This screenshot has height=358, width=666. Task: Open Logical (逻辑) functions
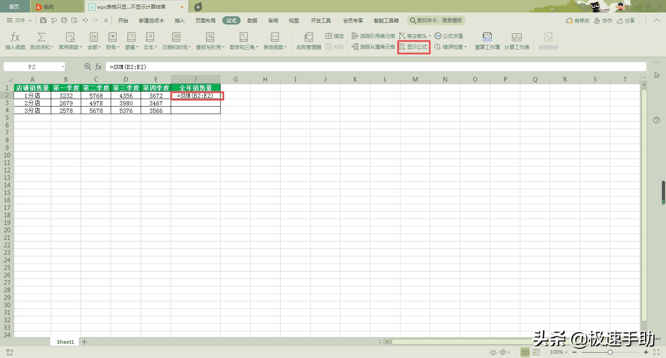[x=131, y=41]
